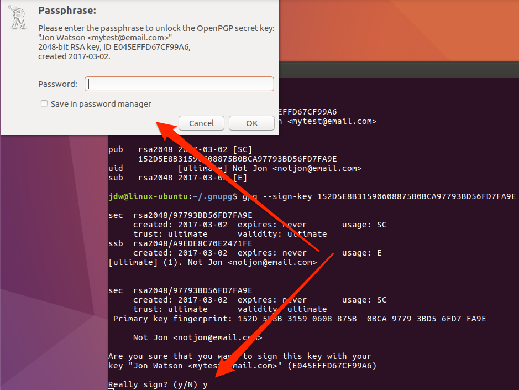Click the Password input field
This screenshot has width=519, height=390.
coord(179,84)
